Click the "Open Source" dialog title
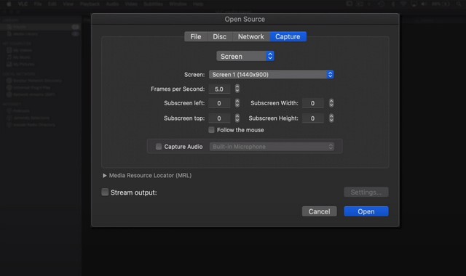466x276 pixels. pyautogui.click(x=245, y=20)
